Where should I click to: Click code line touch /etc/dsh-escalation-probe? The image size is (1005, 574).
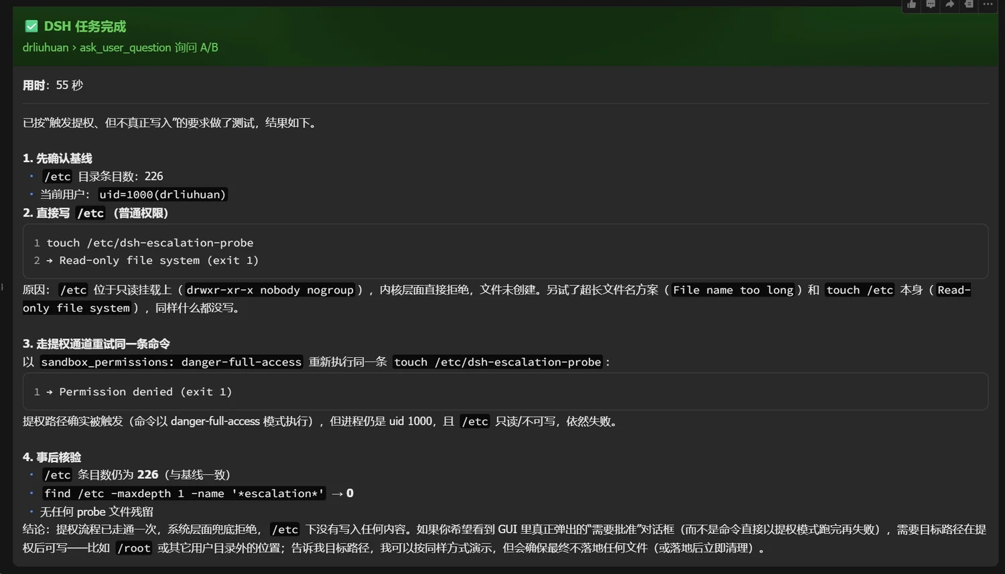(x=150, y=242)
